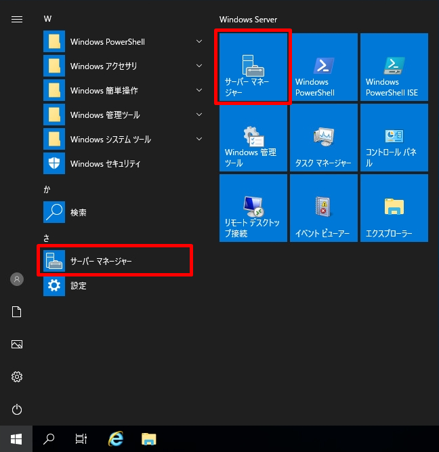
Task: Open the リモート デスクトップ接続 tile
Action: (253, 208)
